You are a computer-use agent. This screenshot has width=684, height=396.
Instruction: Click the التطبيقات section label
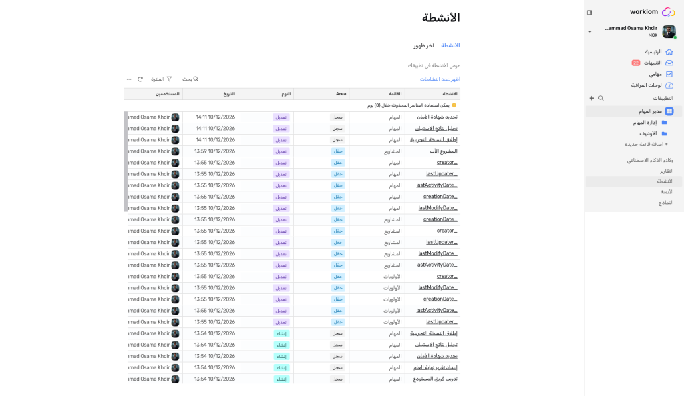(663, 99)
